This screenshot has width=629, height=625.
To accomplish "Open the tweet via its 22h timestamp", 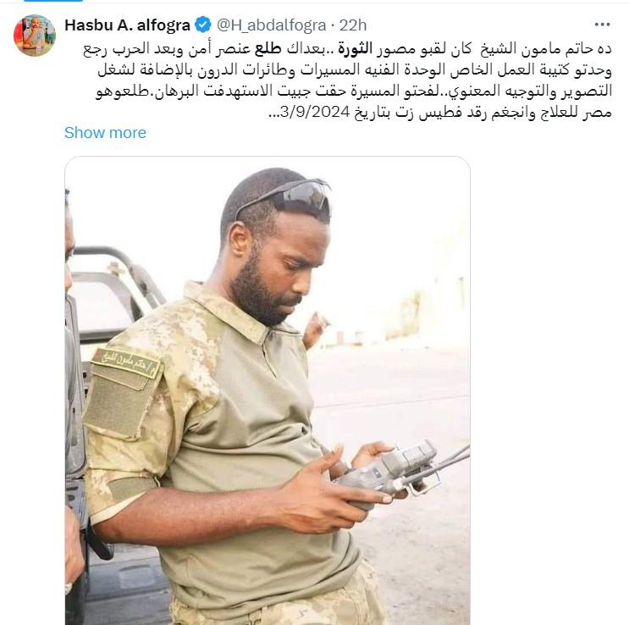I will pos(353,25).
